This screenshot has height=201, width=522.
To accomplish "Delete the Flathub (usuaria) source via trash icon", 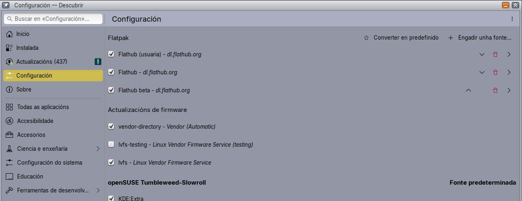I will [495, 54].
